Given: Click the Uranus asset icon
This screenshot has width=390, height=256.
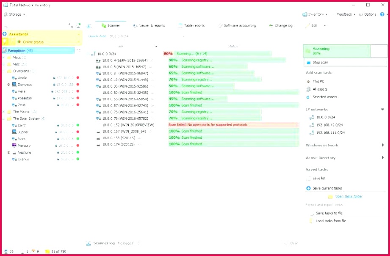Looking at the screenshot, I should 14,159.
